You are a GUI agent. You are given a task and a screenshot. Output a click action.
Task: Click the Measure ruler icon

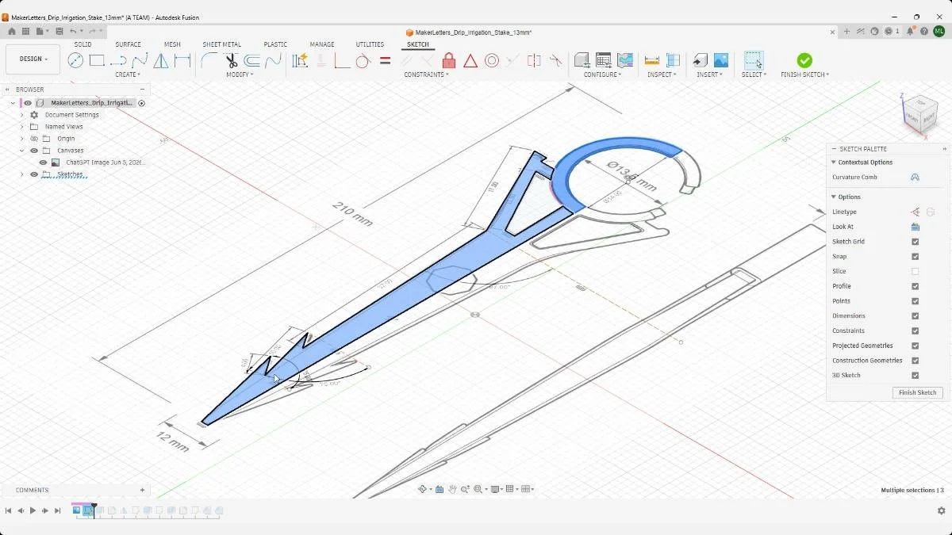(x=652, y=60)
